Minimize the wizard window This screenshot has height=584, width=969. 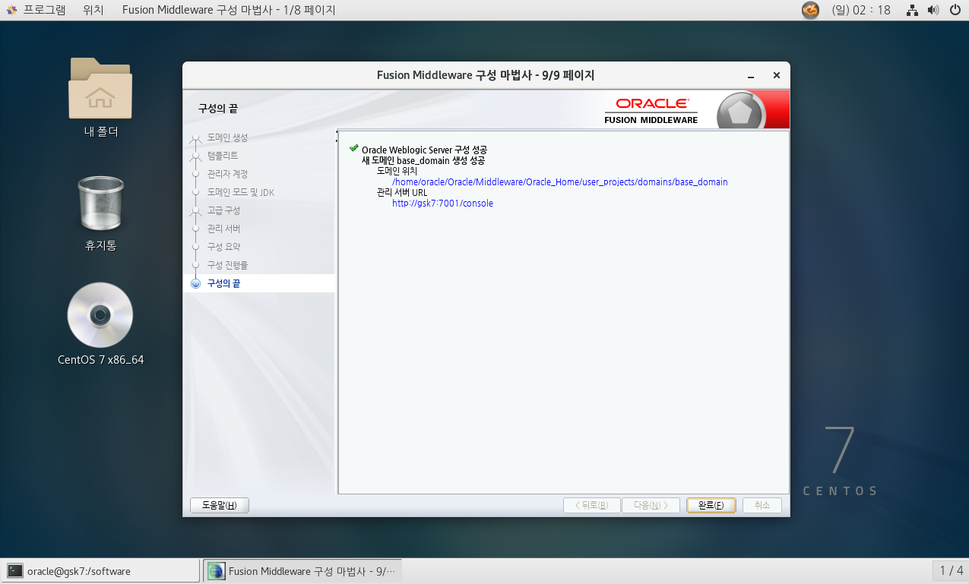pos(751,76)
